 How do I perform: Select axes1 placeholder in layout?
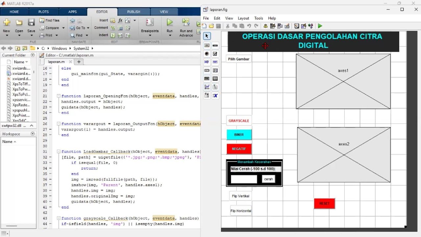coord(343,81)
